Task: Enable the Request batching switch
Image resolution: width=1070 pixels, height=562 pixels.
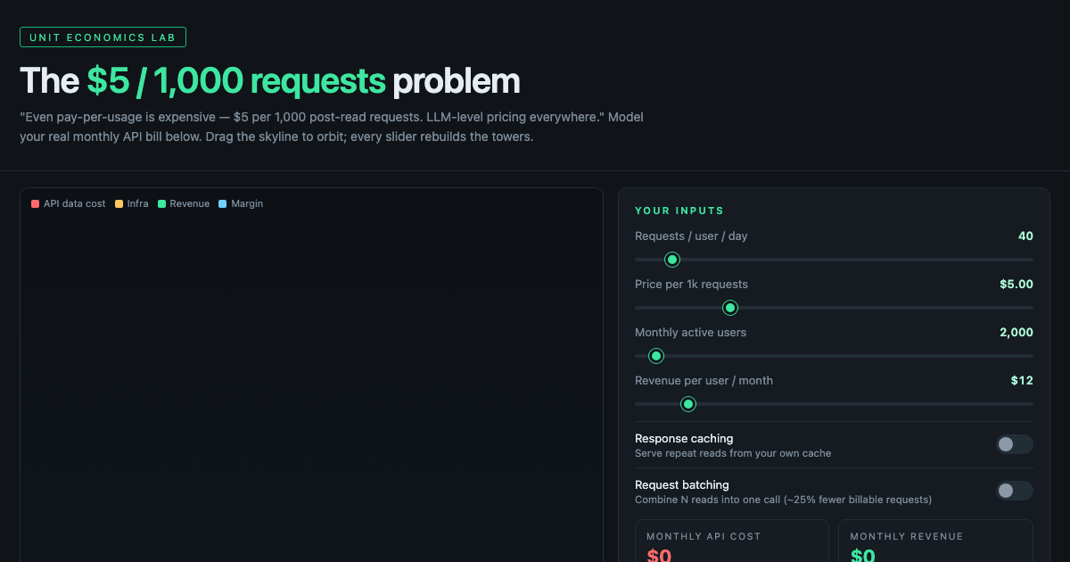Action: (x=1015, y=491)
